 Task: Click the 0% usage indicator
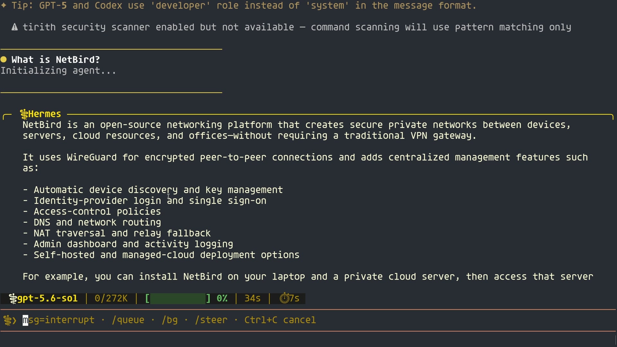pyautogui.click(x=222, y=298)
